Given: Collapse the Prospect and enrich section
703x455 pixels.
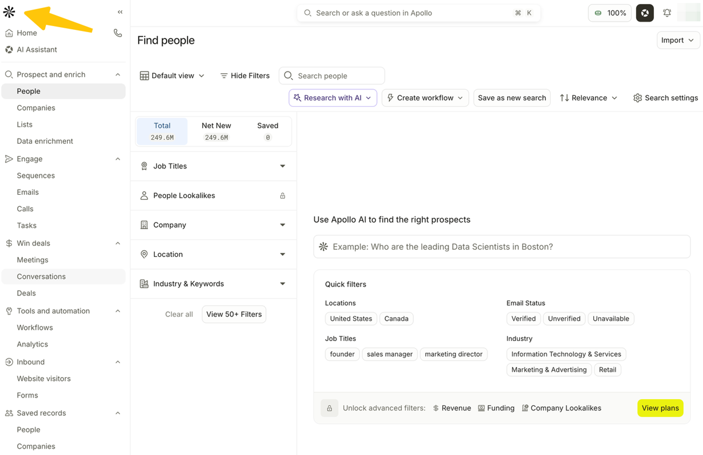Looking at the screenshot, I should point(118,75).
